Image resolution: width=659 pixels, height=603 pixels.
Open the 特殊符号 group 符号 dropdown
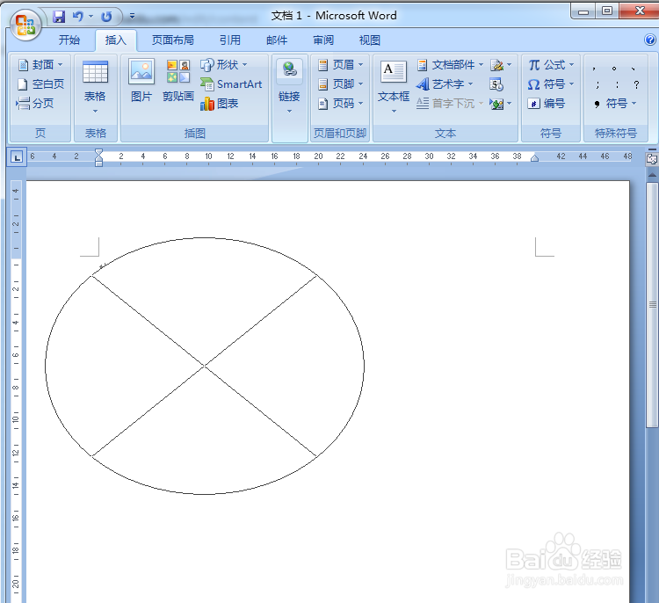(615, 104)
